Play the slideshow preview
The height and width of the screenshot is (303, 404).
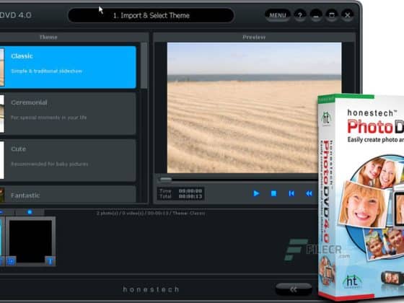click(256, 193)
